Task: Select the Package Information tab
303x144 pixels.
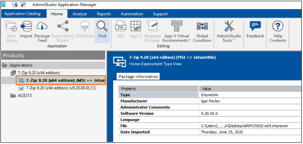Action: (138, 77)
